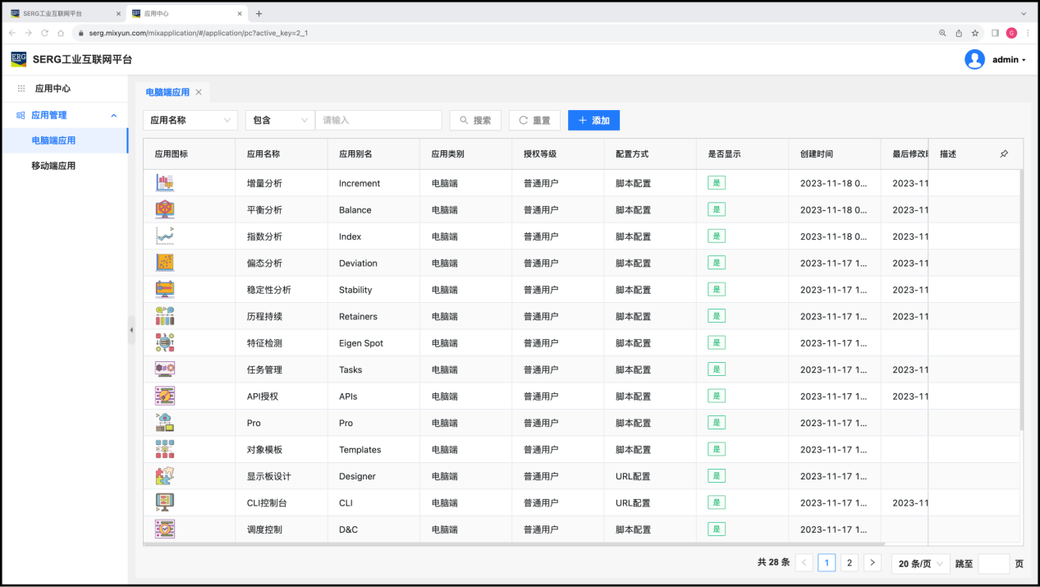Viewport: 1040px width, 587px height.
Task: Click the blue 添加 button
Action: 593,120
